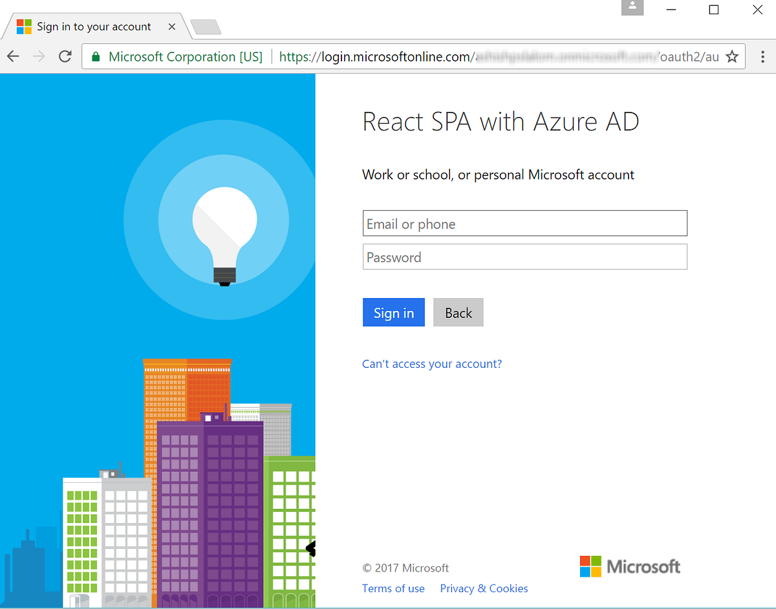Click the Microsoft favicon on the browser tab
Image resolution: width=776 pixels, height=609 pixels.
click(24, 27)
